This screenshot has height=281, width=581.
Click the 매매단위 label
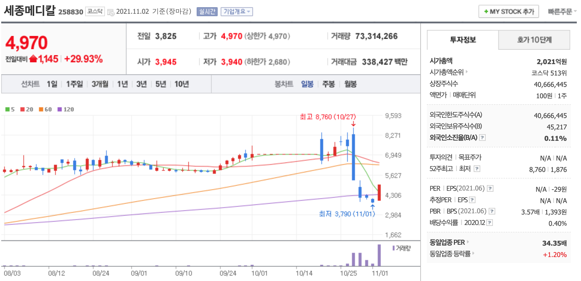click(x=464, y=95)
